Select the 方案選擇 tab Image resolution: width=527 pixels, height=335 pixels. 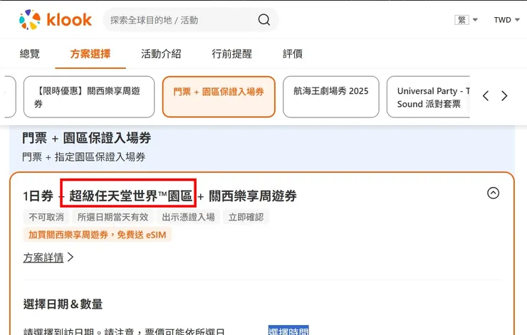coord(90,54)
